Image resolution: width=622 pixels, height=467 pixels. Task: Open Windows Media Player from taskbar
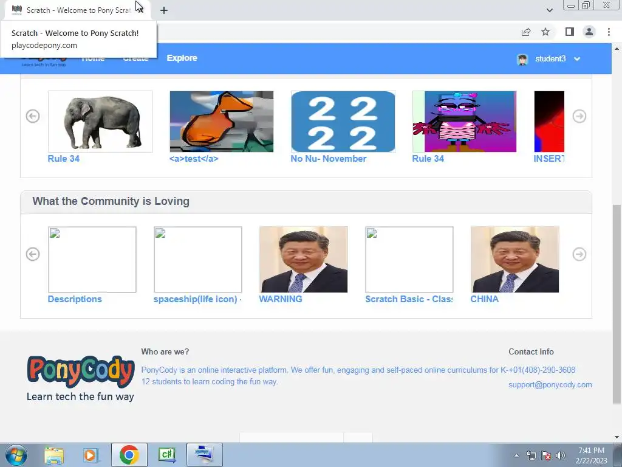(x=91, y=455)
